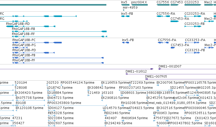Open clone DME1-007F05 label
The width and height of the screenshot is (216, 127).
click(156, 77)
